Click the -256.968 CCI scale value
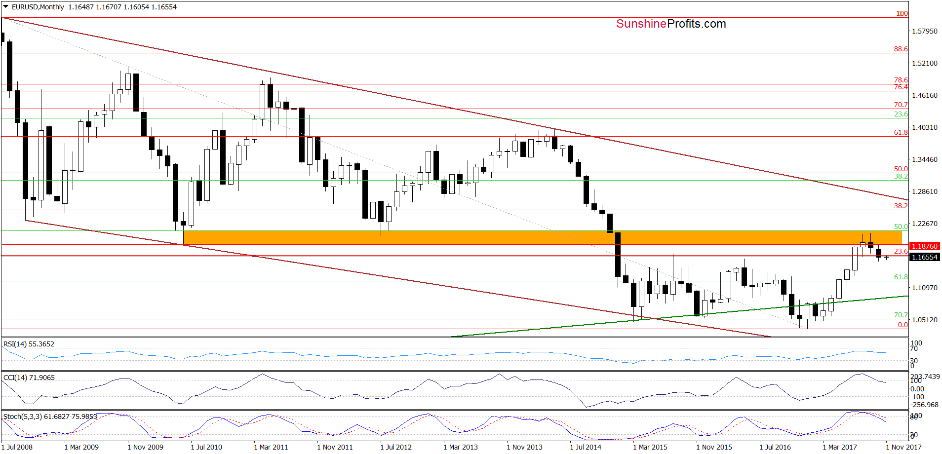 coord(925,405)
